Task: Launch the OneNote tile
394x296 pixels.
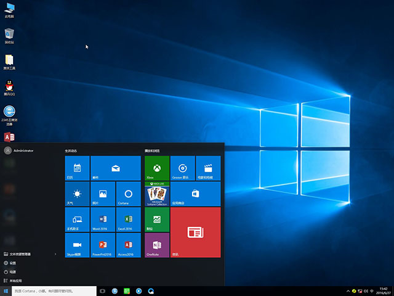Action: pyautogui.click(x=157, y=245)
